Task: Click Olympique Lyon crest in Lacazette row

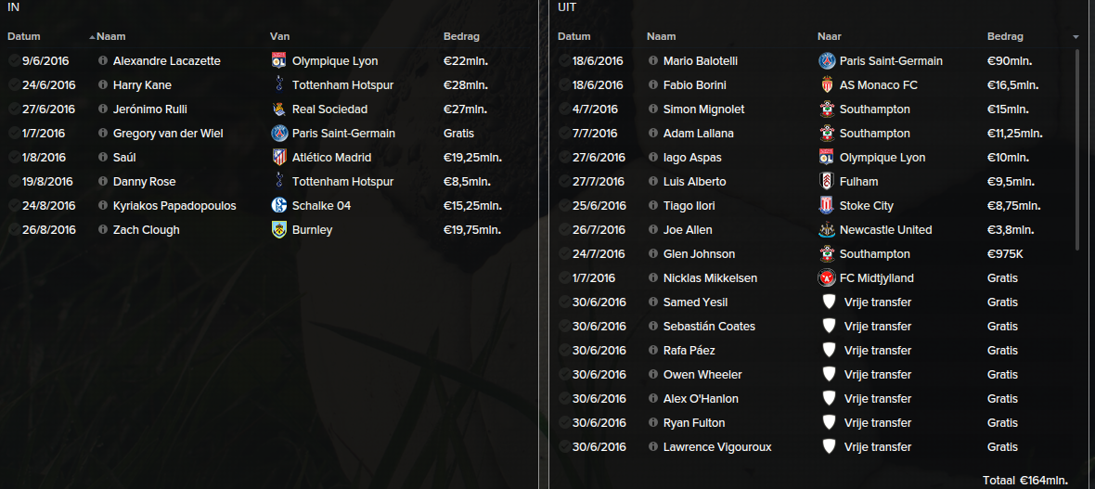Action: point(279,60)
